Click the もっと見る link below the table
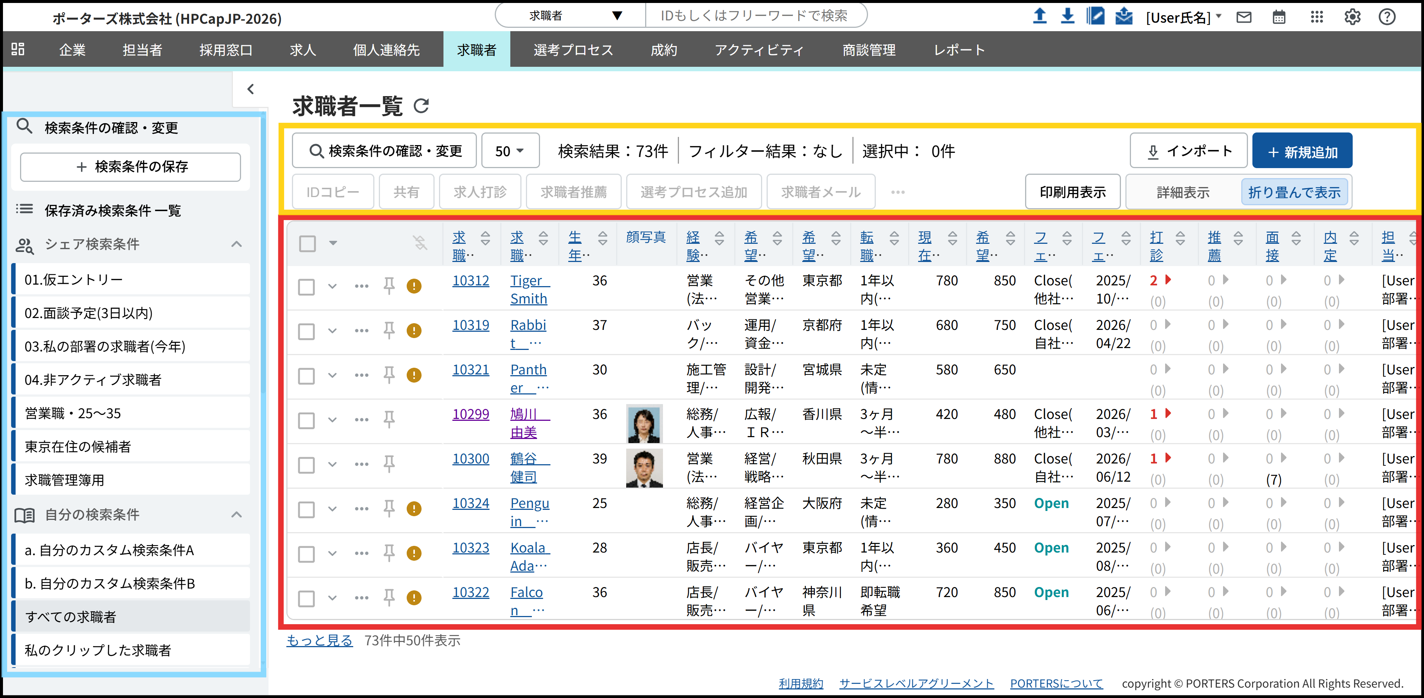Viewport: 1424px width, 698px height. 319,640
